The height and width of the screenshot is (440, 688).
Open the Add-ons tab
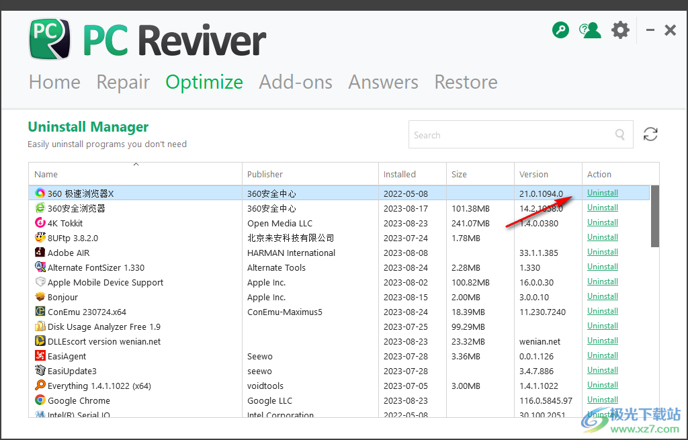tap(296, 82)
